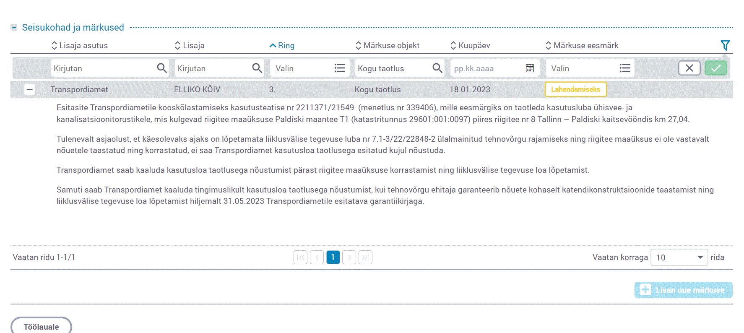Click the Töölauale button
This screenshot has width=744, height=333.
[x=41, y=326]
